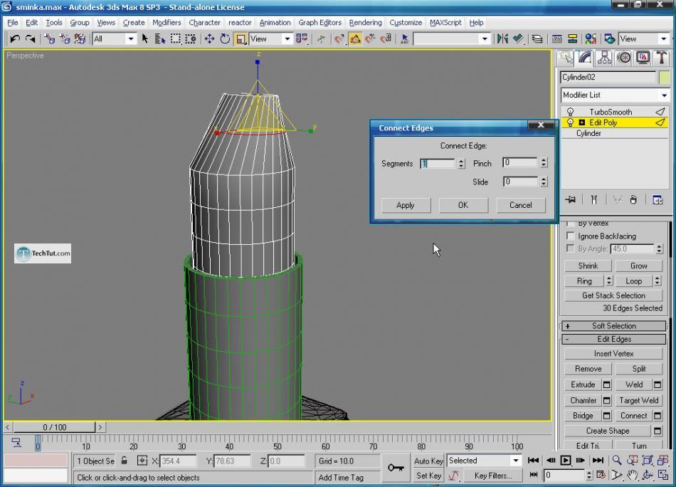Activate the Select and Rotate tool
The image size is (676, 487).
225,39
